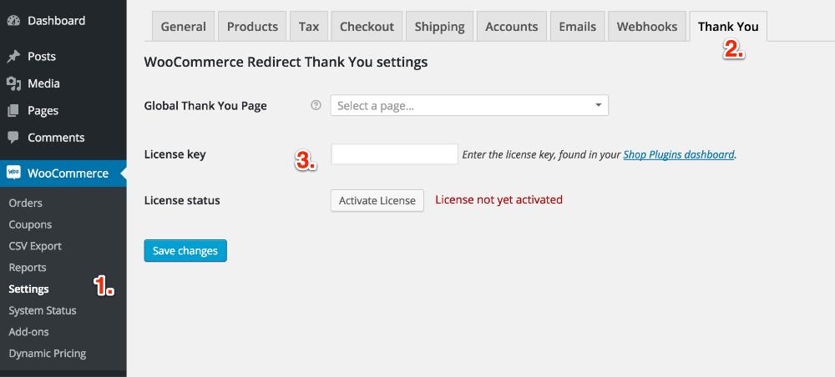The height and width of the screenshot is (377, 835).
Task: Click the Pages icon in sidebar
Action: pos(13,111)
